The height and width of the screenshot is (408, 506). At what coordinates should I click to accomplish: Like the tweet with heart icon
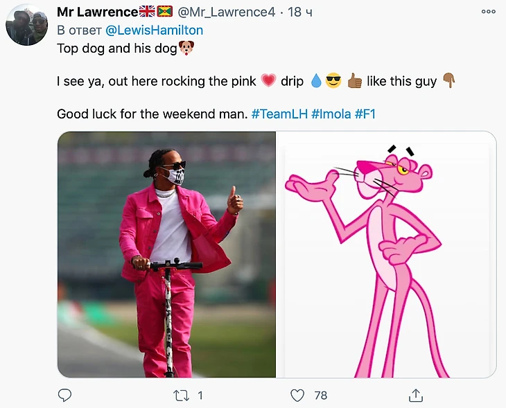297,396
